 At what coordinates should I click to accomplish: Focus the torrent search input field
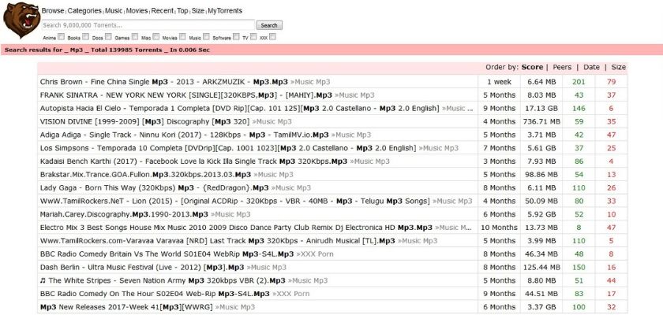click(x=148, y=25)
